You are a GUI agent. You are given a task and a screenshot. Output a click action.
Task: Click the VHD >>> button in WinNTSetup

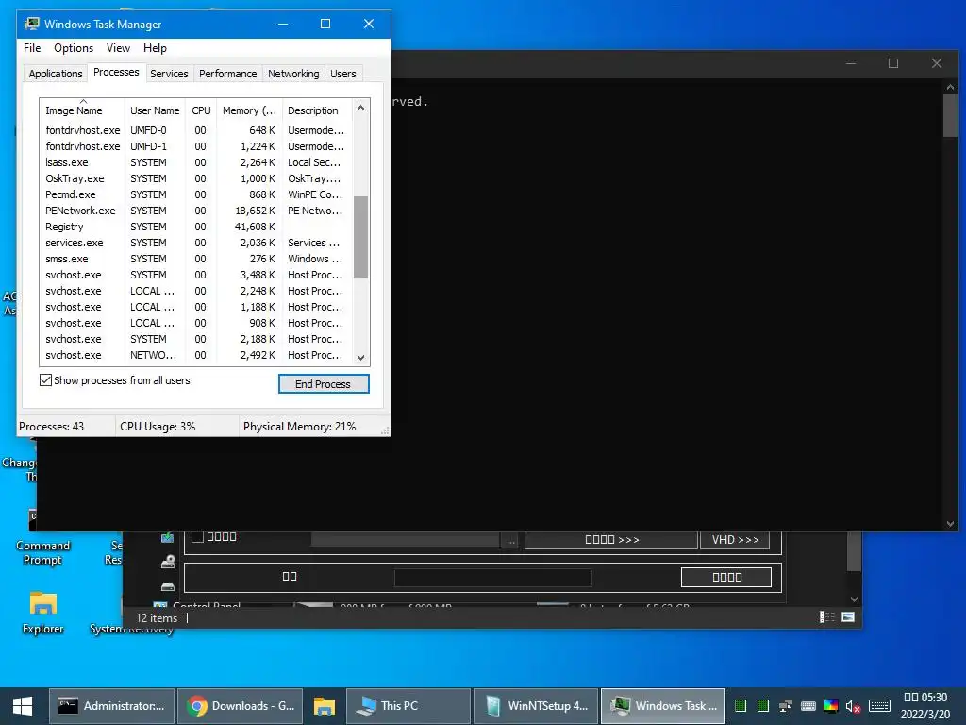(735, 539)
